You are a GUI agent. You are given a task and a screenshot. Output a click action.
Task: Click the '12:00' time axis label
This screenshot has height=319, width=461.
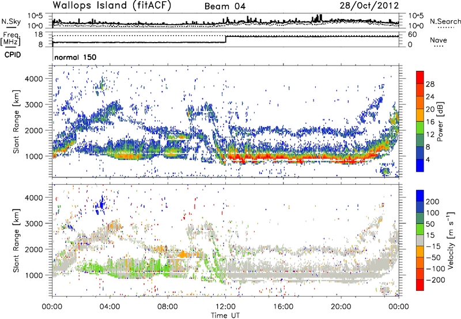[x=225, y=307]
